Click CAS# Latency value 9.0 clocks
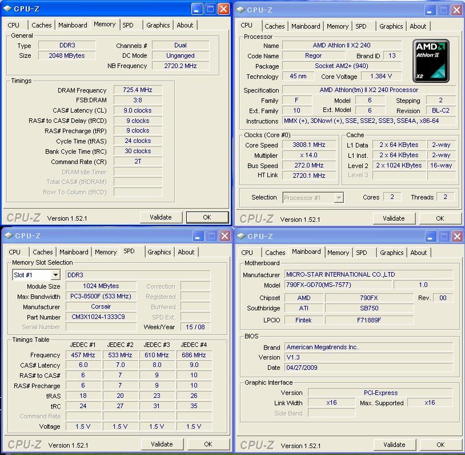465x455 pixels. click(138, 110)
